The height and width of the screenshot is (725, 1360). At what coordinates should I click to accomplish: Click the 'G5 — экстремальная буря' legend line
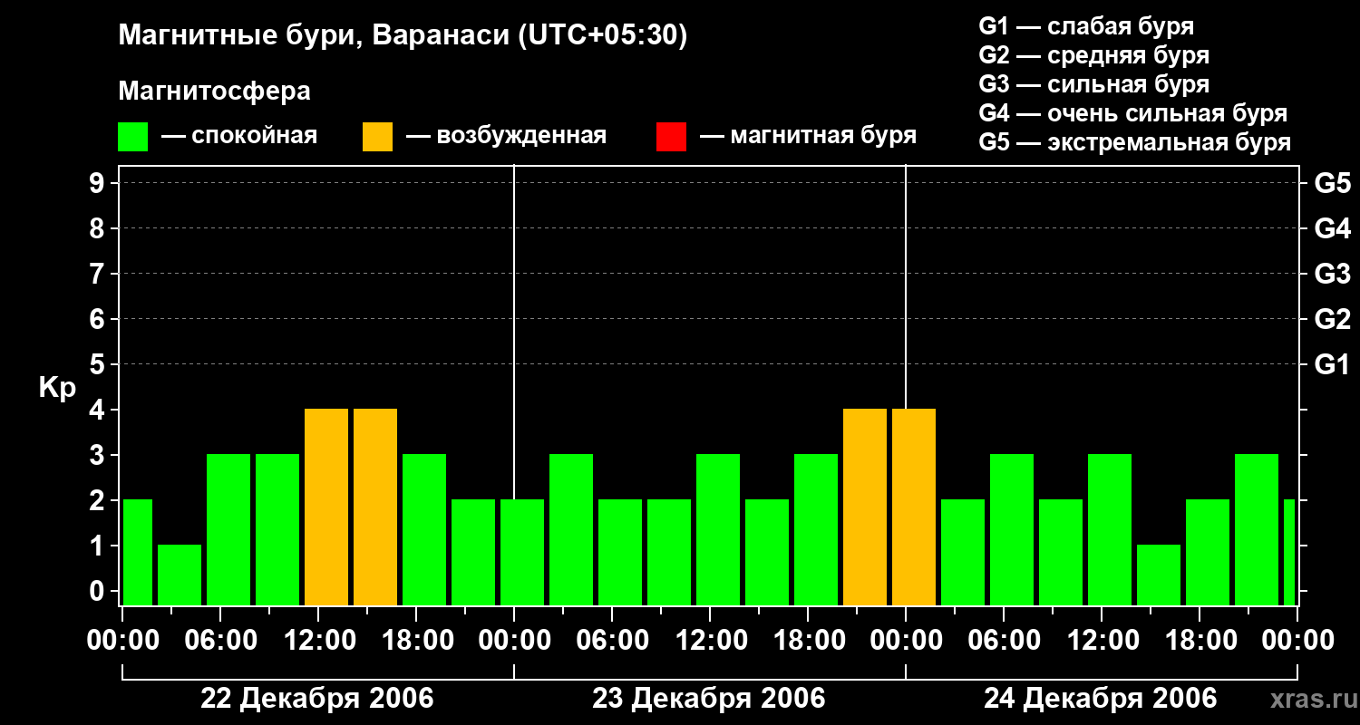(x=1135, y=143)
